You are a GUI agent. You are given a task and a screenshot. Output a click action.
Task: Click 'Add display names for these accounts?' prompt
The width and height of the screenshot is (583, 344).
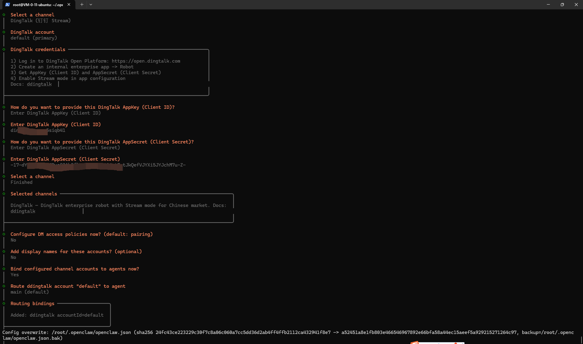(x=76, y=252)
